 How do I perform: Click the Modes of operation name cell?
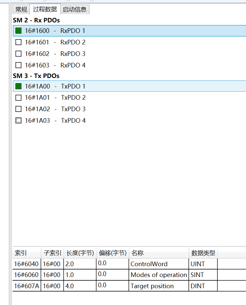point(159,275)
